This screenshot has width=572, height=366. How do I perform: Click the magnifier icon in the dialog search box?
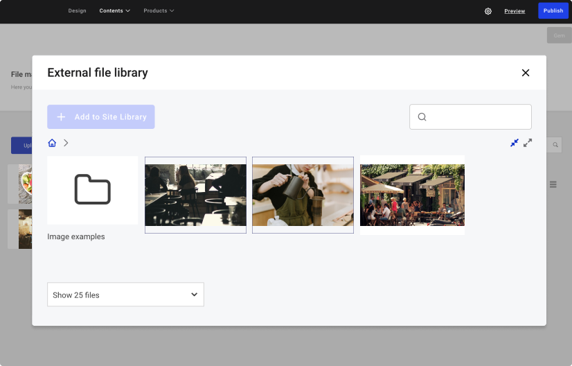click(x=422, y=117)
